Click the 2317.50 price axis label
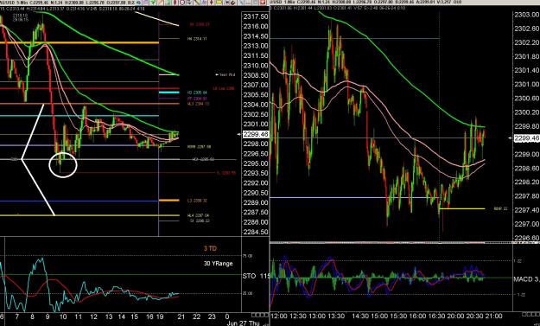Viewport: 540px width, 326px height. pyautogui.click(x=256, y=16)
